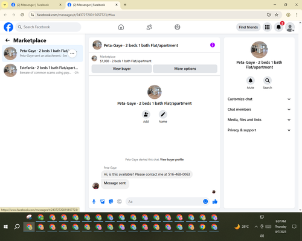
Task: Open the Chrome profile icon
Action: tap(288, 15)
